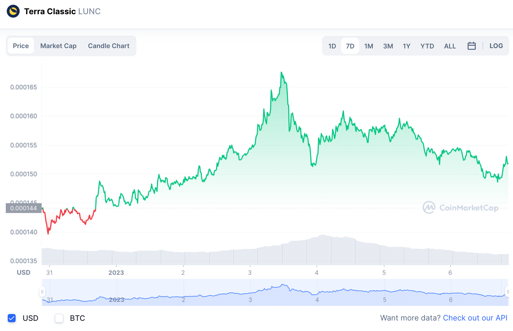Click the Terra Classic coin logo

click(x=13, y=11)
